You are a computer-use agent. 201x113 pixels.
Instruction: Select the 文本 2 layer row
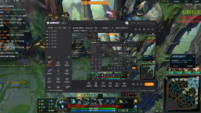(x=58, y=37)
